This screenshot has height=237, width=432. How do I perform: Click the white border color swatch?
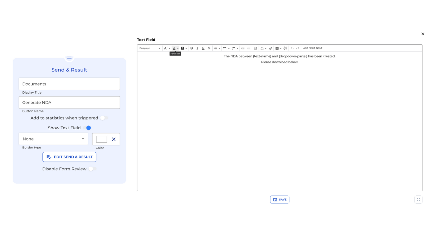coord(102,139)
